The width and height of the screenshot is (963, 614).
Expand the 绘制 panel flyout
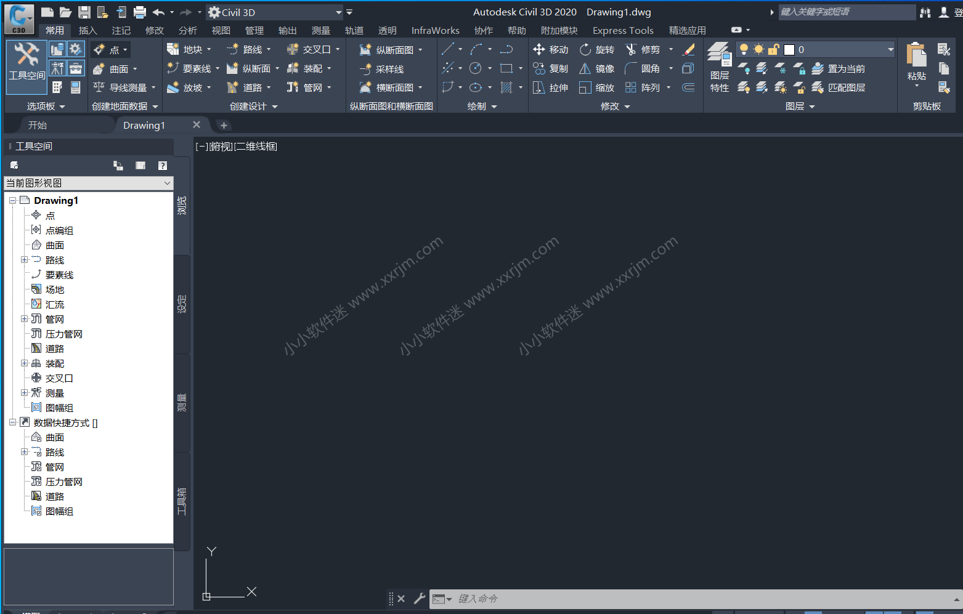click(482, 107)
